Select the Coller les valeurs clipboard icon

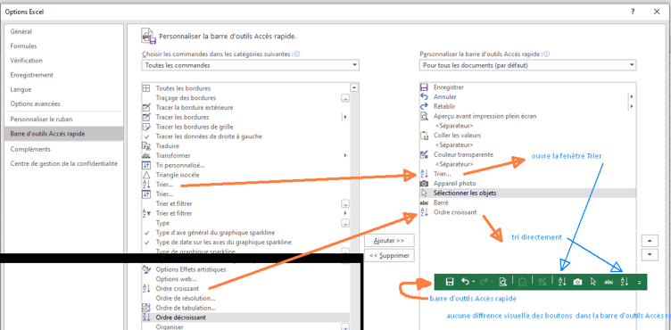(424, 136)
